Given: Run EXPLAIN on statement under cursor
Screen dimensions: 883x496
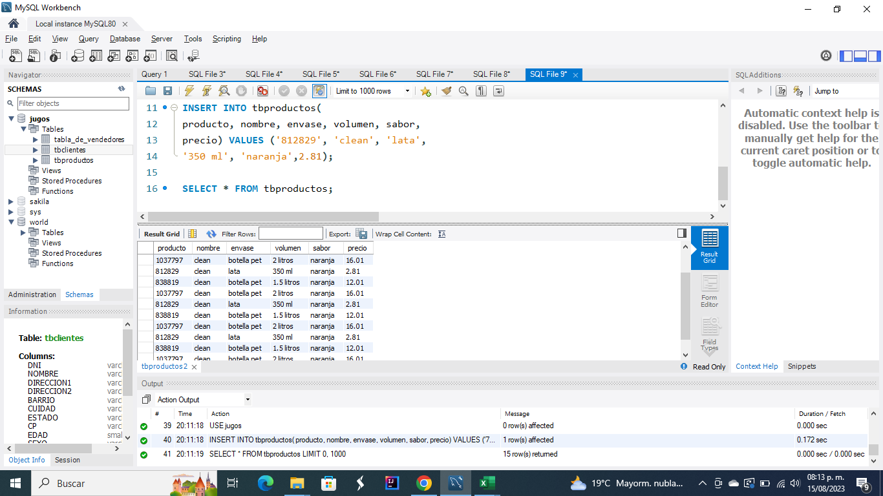Looking at the screenshot, I should click(x=224, y=91).
